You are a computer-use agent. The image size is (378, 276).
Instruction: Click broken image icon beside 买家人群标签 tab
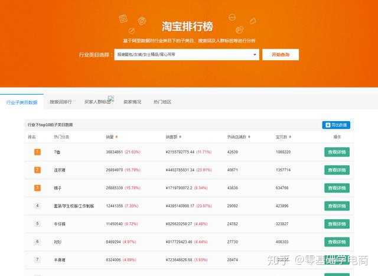[x=111, y=98]
